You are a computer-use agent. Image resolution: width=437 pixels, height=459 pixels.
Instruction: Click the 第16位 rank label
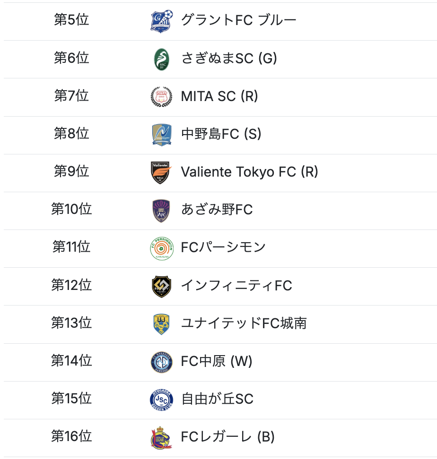(x=71, y=436)
